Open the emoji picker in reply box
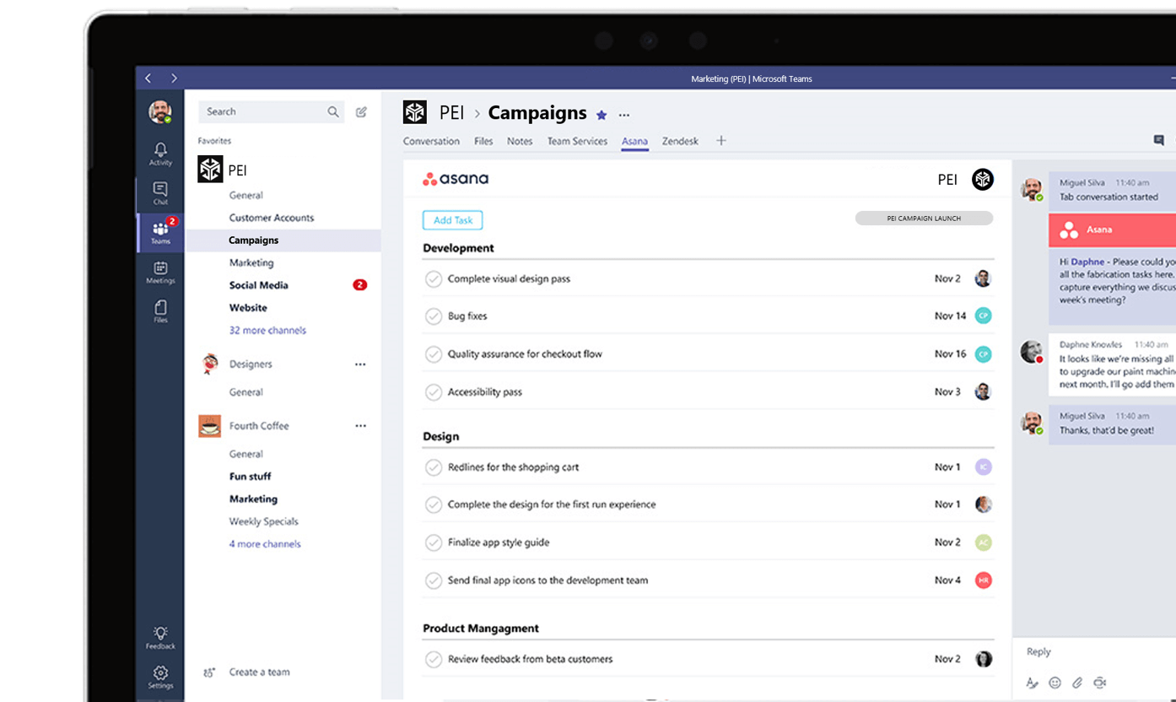This screenshot has width=1176, height=702. coord(1055,683)
